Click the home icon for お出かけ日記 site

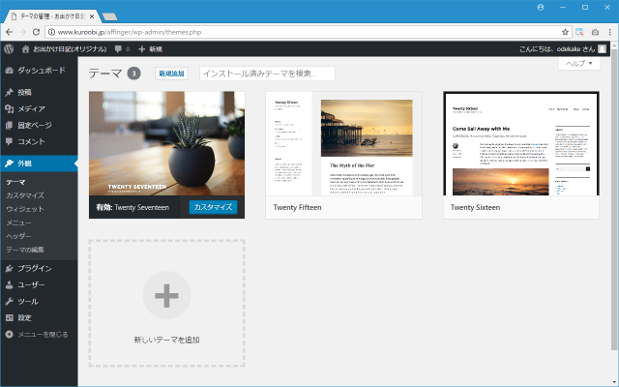pyautogui.click(x=25, y=48)
